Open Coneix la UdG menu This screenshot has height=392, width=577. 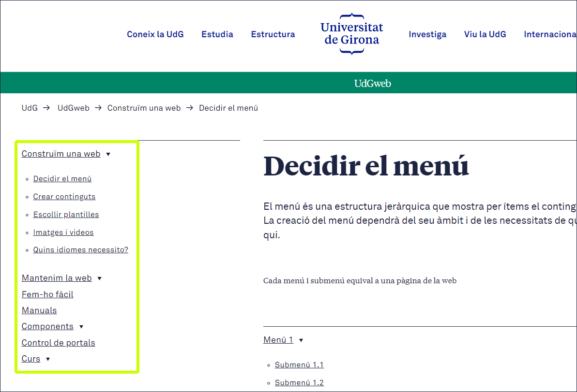[155, 34]
